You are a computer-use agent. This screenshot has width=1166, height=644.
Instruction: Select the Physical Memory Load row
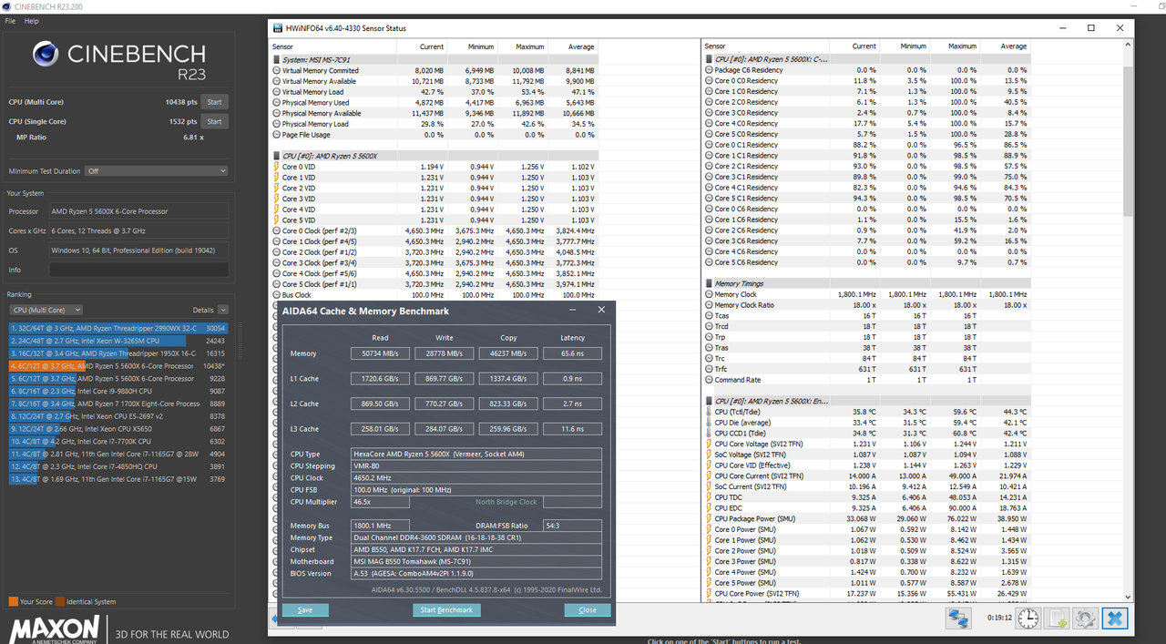[435, 124]
